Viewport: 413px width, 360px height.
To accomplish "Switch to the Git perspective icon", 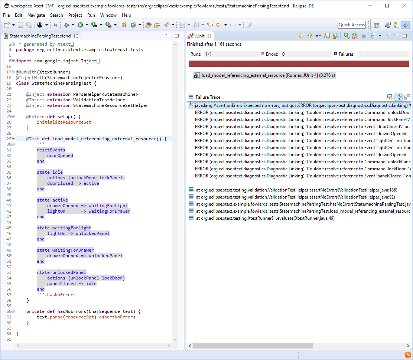I will coord(396,25).
